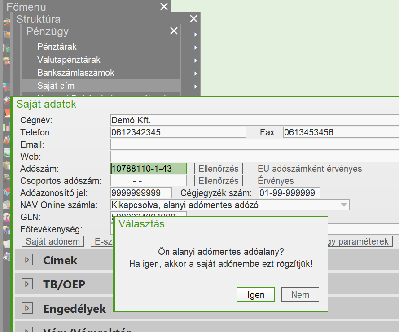Close the Főmenü panel
The width and height of the screenshot is (399, 332).
[164, 7]
